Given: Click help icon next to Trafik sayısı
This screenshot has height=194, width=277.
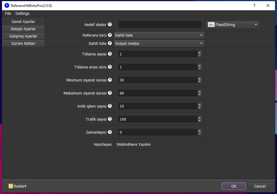Looking at the screenshot, I should [110, 119].
